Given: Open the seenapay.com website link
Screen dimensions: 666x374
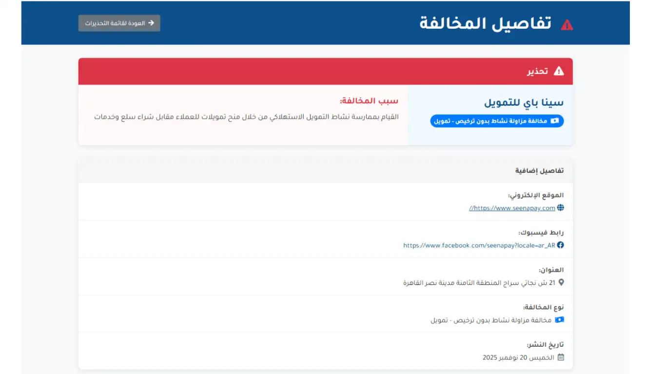Looking at the screenshot, I should [512, 208].
